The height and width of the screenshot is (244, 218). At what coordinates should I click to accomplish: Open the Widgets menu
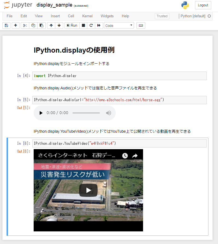point(107,16)
